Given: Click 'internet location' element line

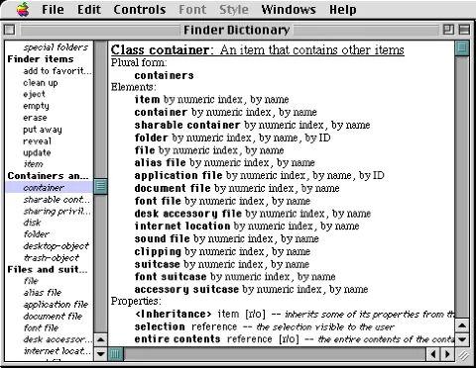Looking at the screenshot, I should [247, 226].
